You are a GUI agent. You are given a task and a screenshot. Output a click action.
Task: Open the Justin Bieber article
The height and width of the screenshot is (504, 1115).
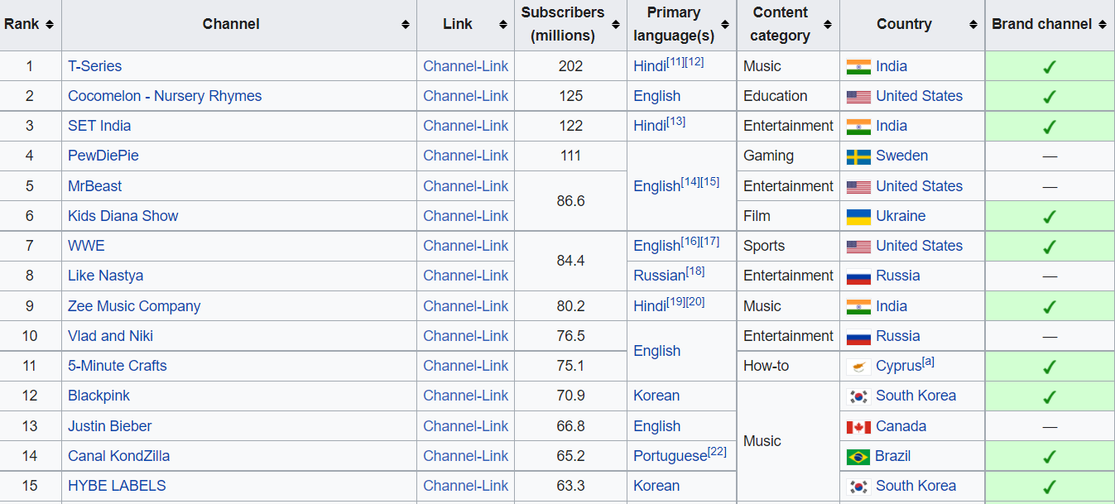point(109,426)
